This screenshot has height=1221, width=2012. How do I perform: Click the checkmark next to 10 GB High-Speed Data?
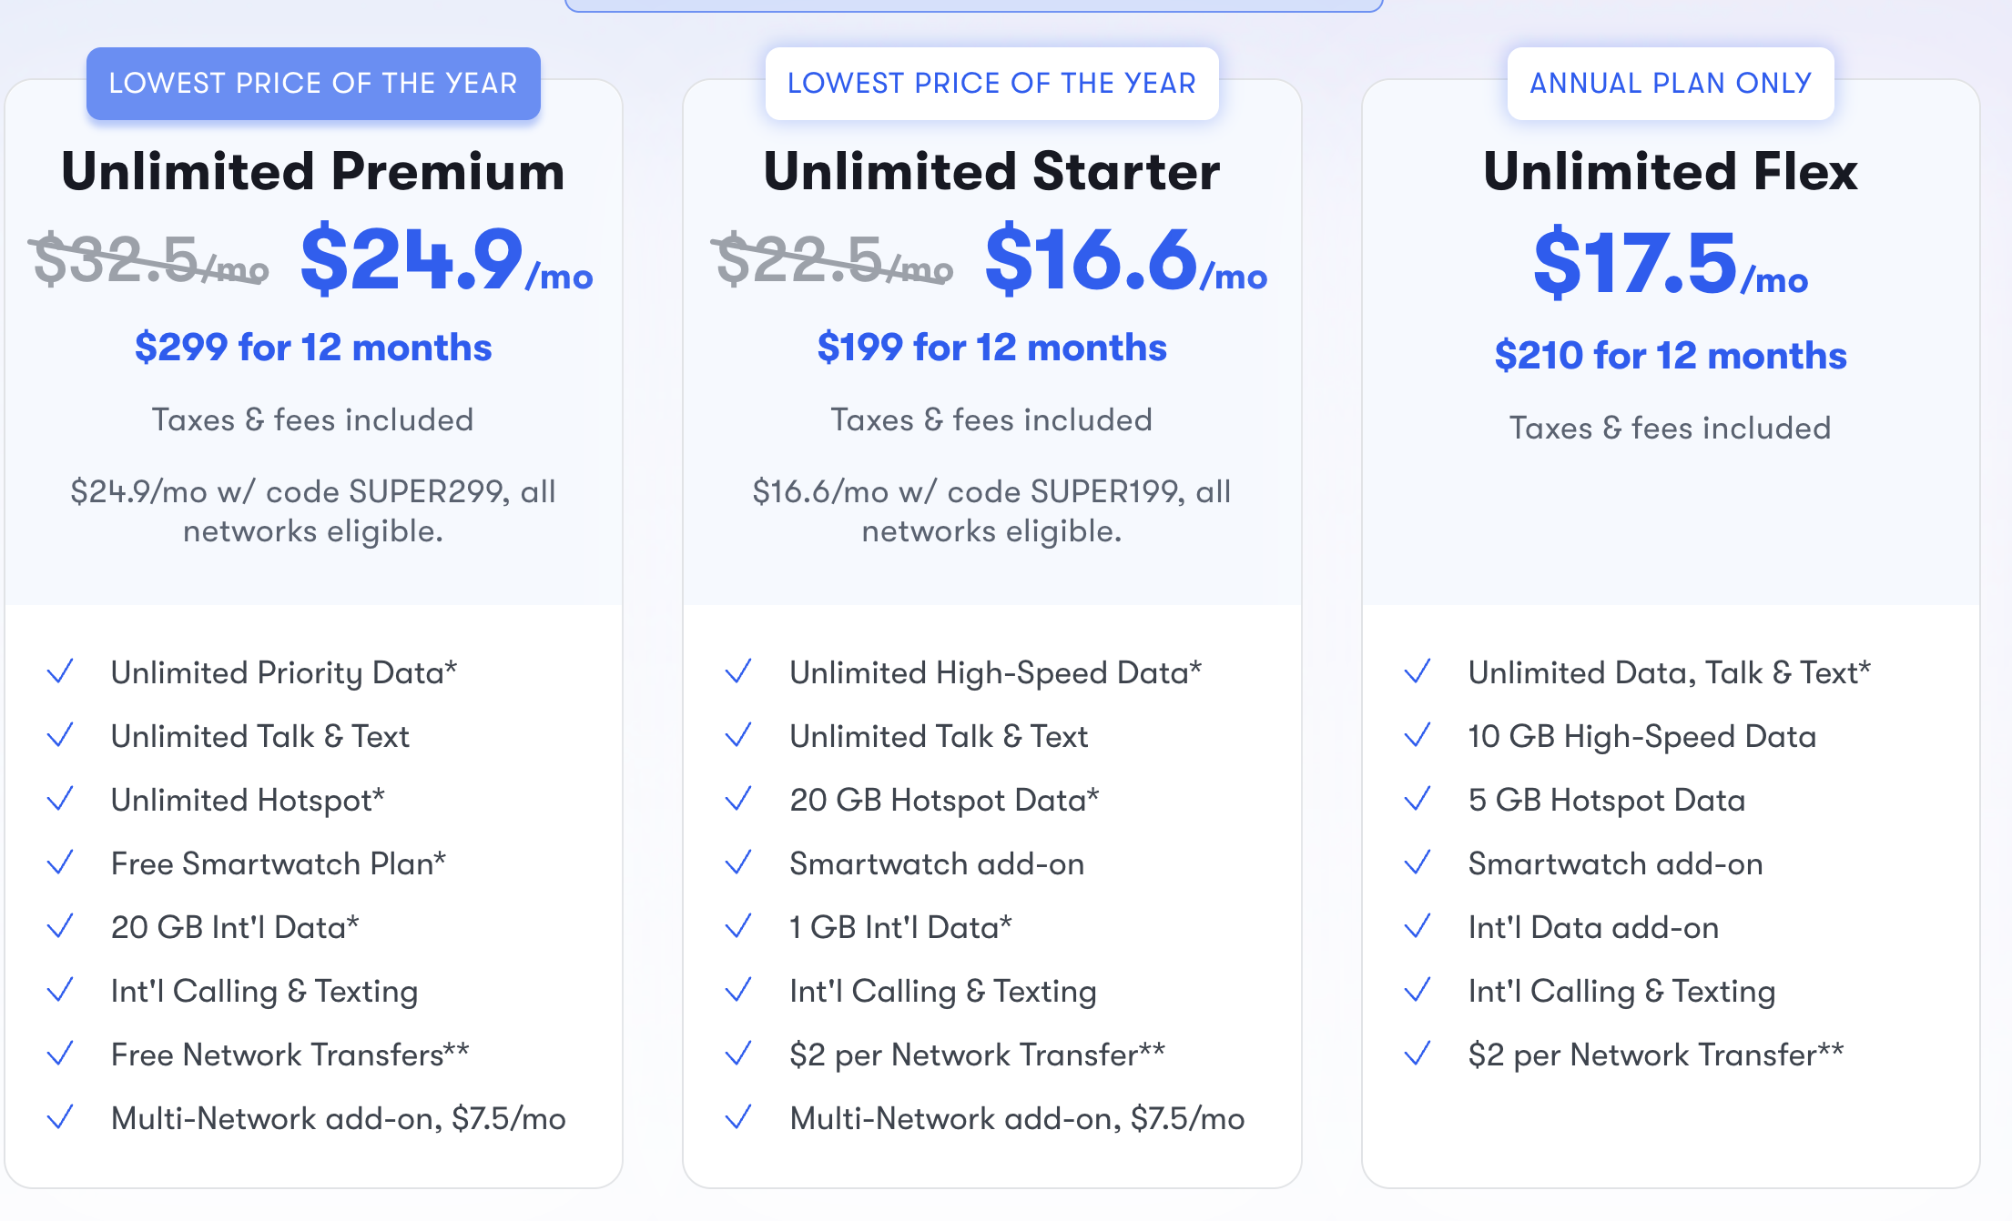[1418, 736]
